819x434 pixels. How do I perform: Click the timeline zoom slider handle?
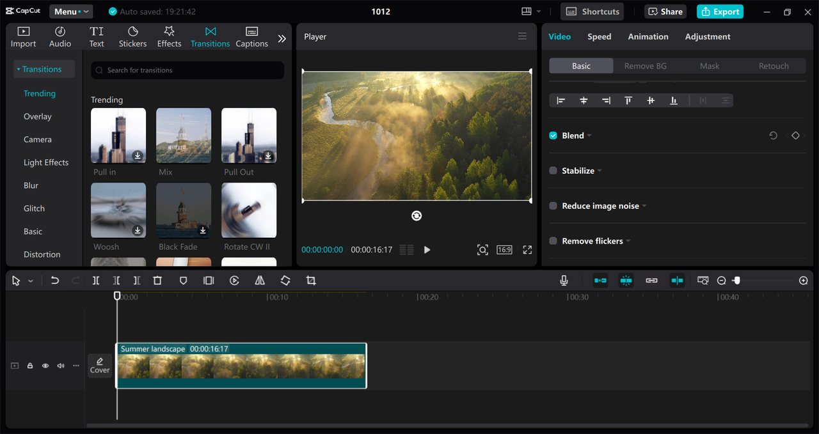[737, 281]
